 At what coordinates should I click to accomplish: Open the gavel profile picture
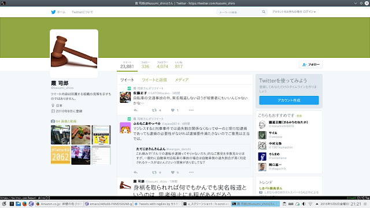pos(74,54)
